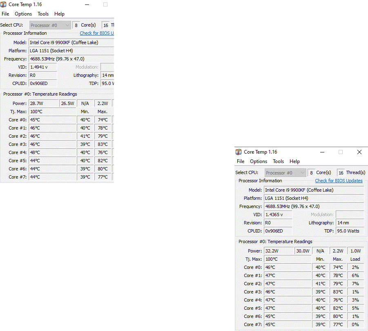Expand Processor #0 dropdown in the right window
Image resolution: width=368 pixels, height=331 pixels.
(285, 173)
